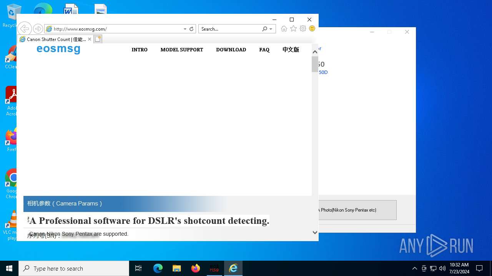Open the volume speaker tray icon
The width and height of the screenshot is (492, 276).
[442, 268]
